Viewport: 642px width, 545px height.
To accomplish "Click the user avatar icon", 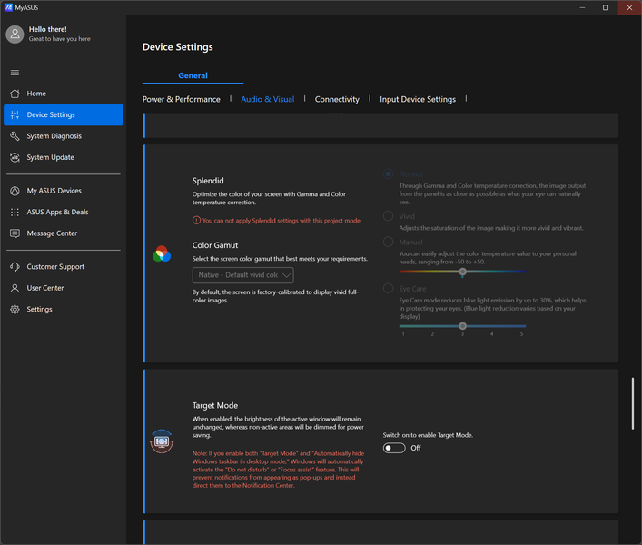I will tap(15, 34).
